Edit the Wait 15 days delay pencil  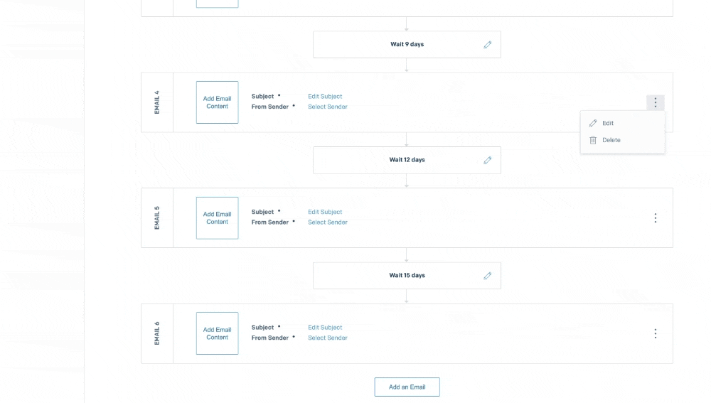coord(488,276)
